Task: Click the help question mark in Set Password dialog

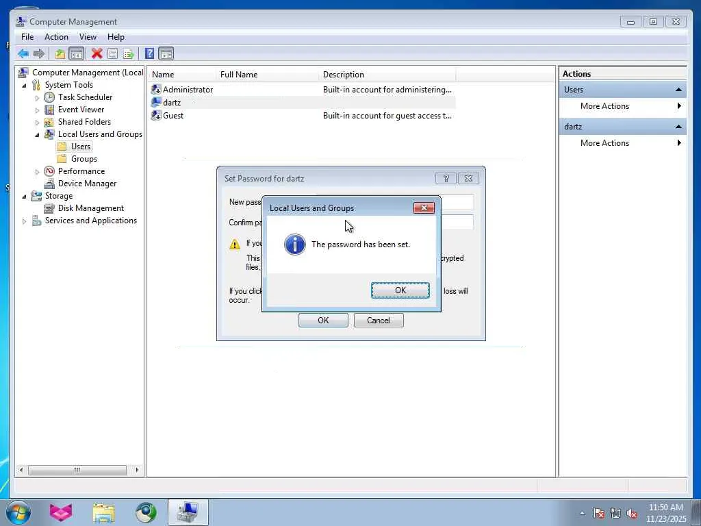Action: 446,179
